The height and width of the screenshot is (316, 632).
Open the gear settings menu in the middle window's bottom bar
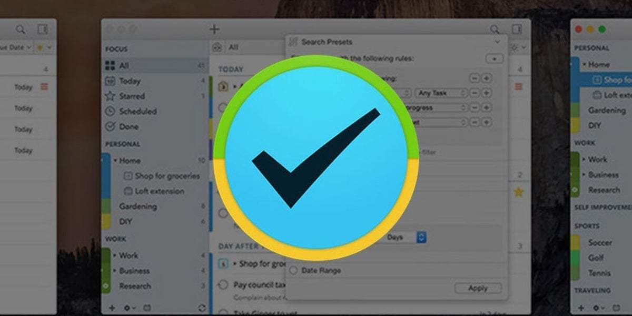[130, 308]
